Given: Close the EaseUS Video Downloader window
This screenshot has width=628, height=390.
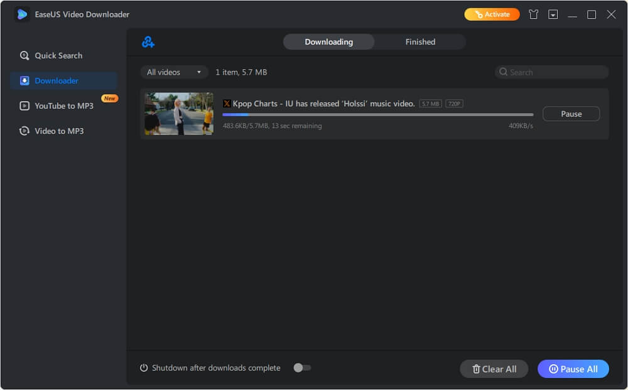Looking at the screenshot, I should 611,14.
